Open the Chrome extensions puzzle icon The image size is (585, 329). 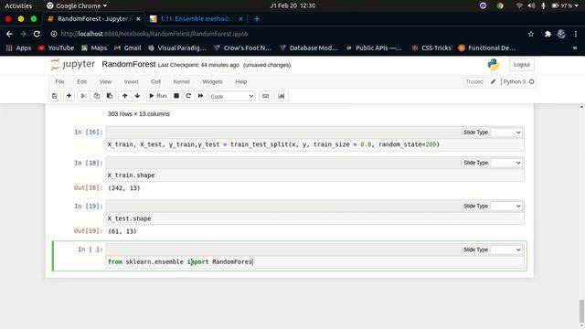point(548,34)
